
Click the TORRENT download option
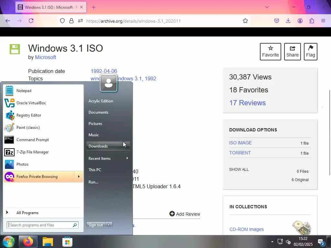(x=240, y=153)
